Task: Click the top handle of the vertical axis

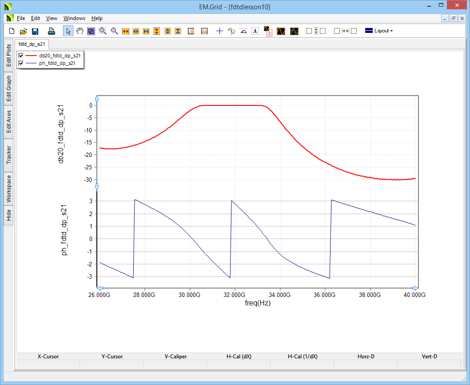Action: [x=97, y=98]
